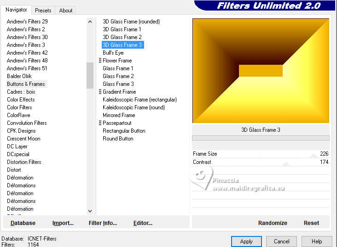This screenshot has height=247, width=337.
Task: Select the Navigator tab
Action: coord(16,10)
